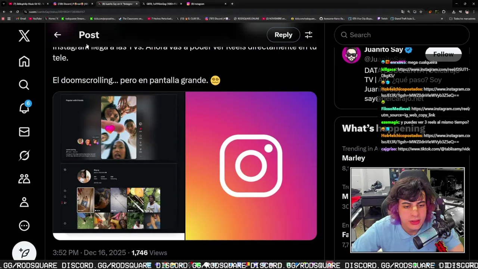Open the YouTube bookmark
The image size is (478, 269).
click(x=35, y=18)
